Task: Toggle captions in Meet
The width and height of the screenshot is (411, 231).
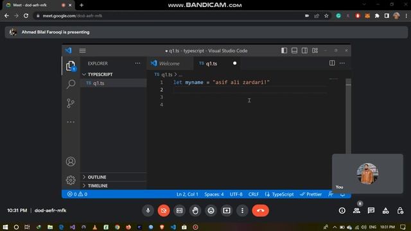Action: [x=179, y=210]
